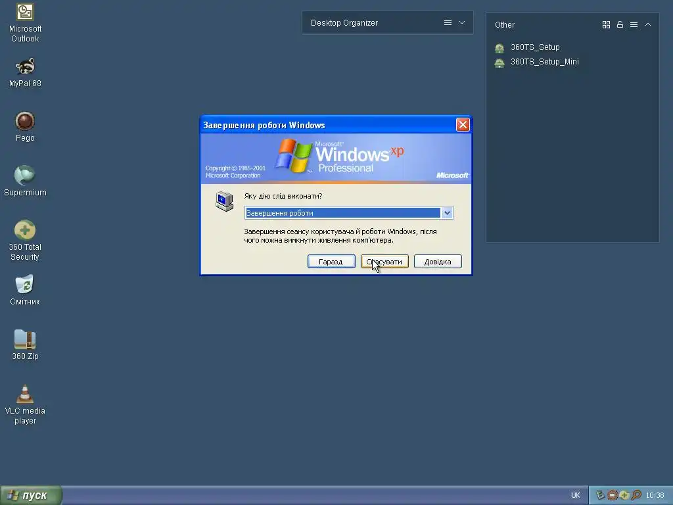Open the 360 Total Security tray icon
The image size is (673, 505).
(624, 495)
